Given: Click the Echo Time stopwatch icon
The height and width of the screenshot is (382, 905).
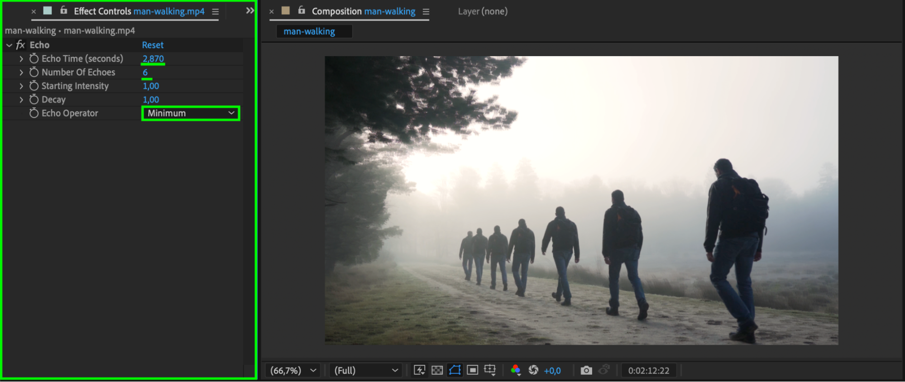Looking at the screenshot, I should tap(34, 58).
